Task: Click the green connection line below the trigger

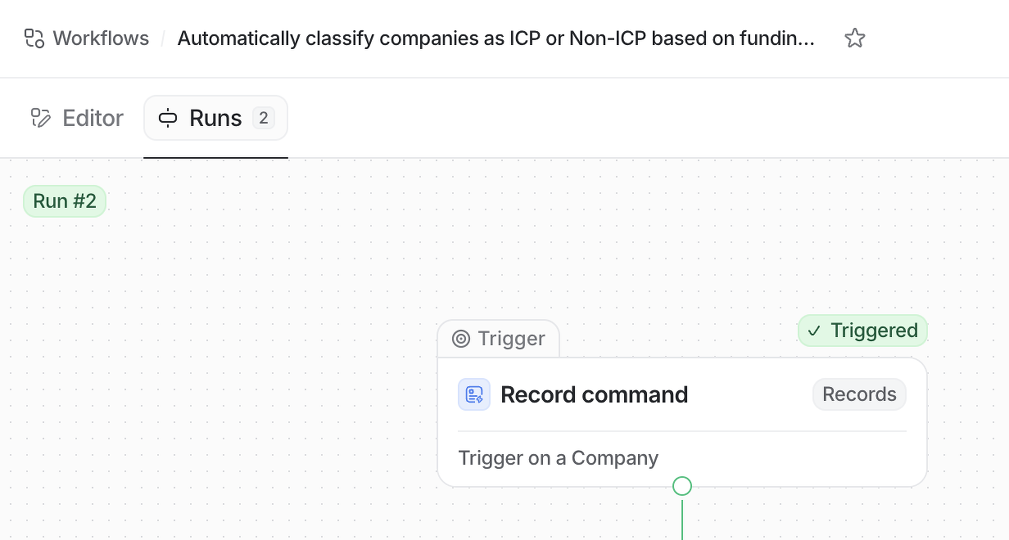Action: click(x=682, y=520)
